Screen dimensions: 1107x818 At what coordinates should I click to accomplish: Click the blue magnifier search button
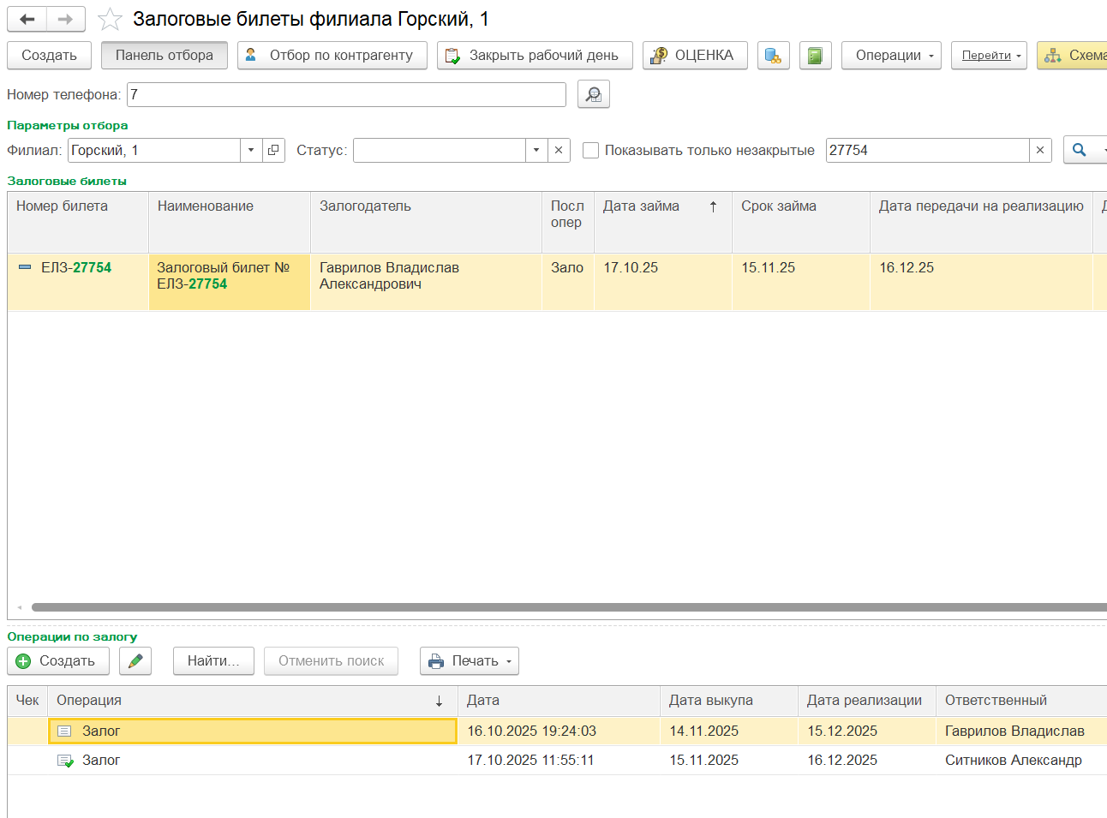click(1080, 150)
